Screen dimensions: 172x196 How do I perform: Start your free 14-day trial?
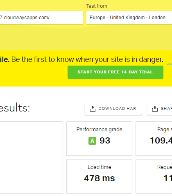click(115, 72)
